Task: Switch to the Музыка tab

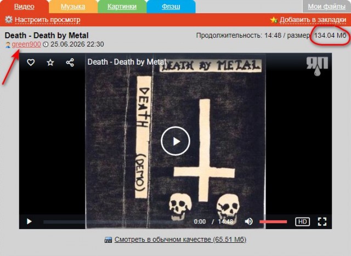Action: 73,7
